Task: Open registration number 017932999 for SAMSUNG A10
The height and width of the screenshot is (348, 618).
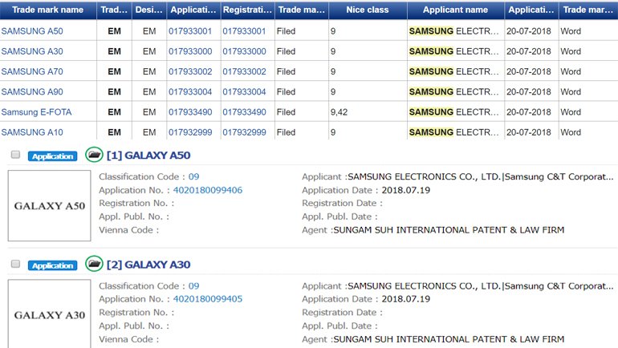Action: [244, 132]
